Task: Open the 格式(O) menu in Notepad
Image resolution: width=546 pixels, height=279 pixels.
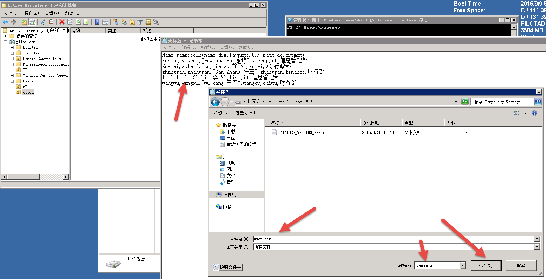Action: [x=208, y=47]
